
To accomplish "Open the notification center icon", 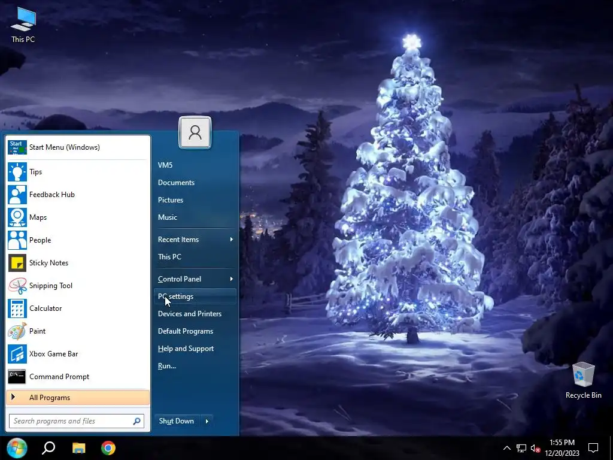I will [x=593, y=448].
